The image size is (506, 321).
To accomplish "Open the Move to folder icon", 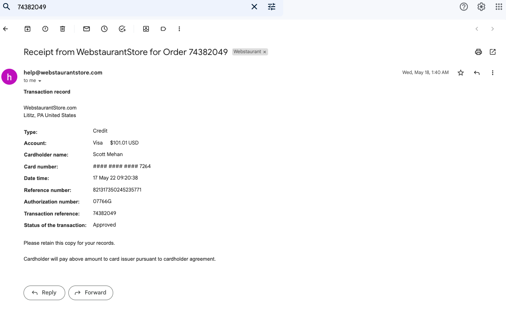I will click(146, 29).
